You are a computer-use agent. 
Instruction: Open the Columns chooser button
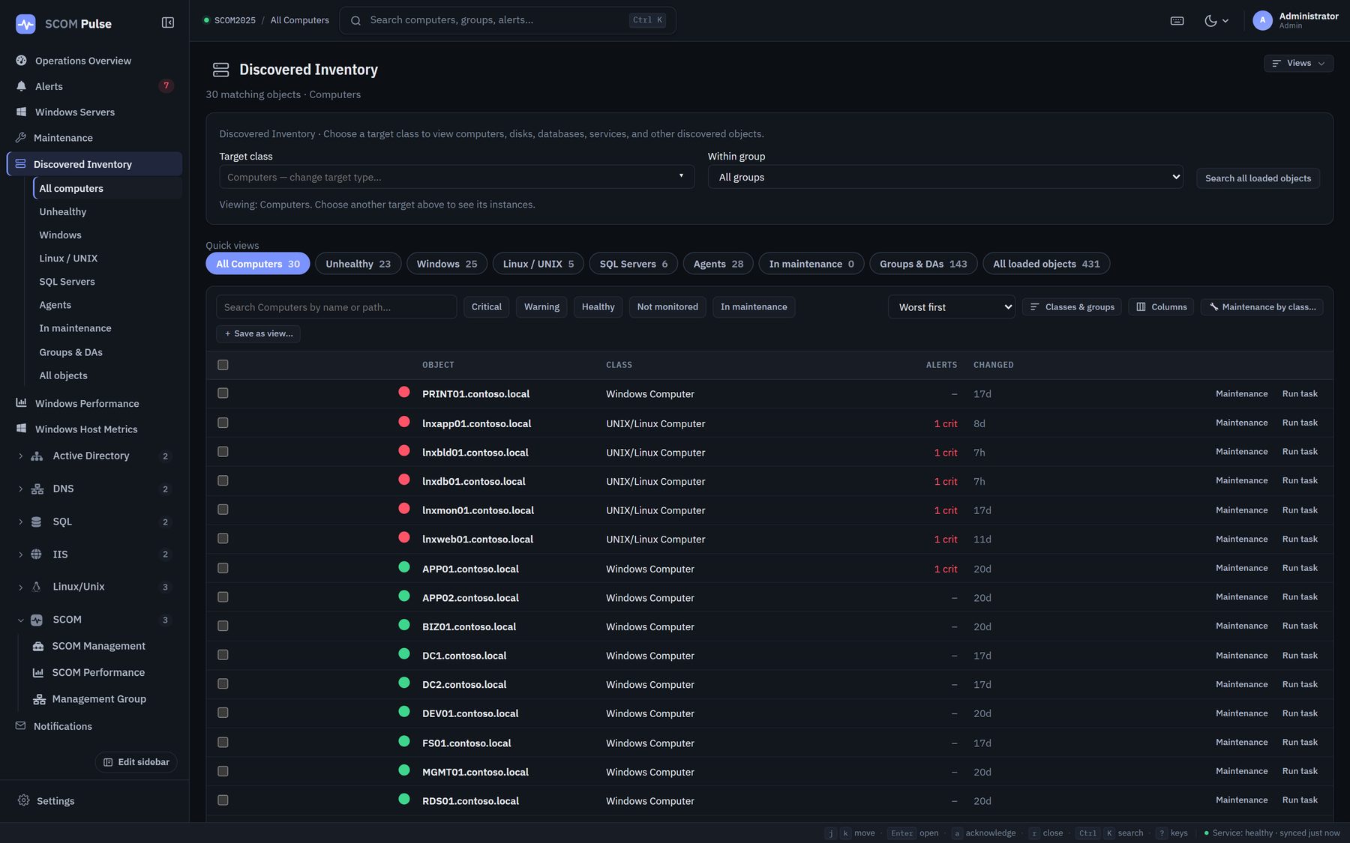coord(1161,307)
